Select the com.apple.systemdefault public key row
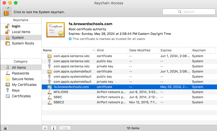 pyautogui.click(x=129, y=76)
